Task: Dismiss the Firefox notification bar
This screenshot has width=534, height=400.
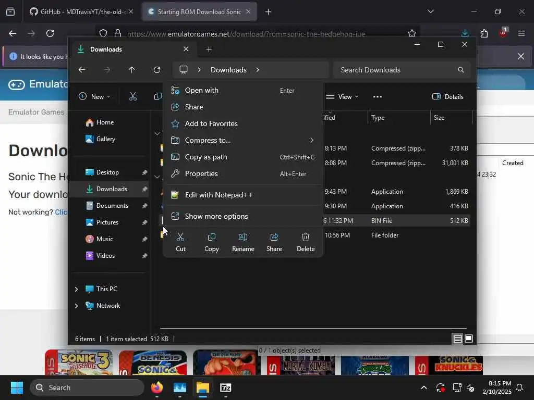Action: coord(521,56)
